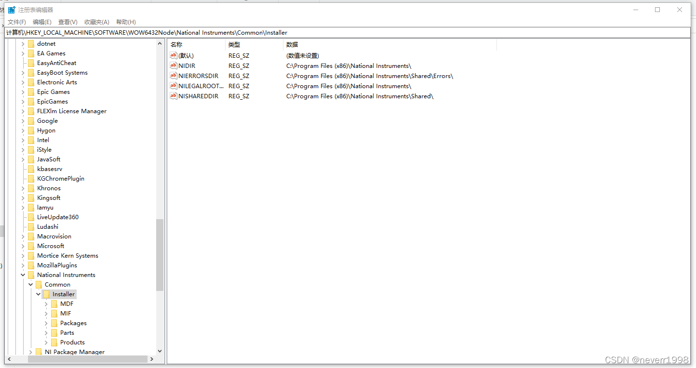Click the Kingsoft folder icon

click(31, 198)
